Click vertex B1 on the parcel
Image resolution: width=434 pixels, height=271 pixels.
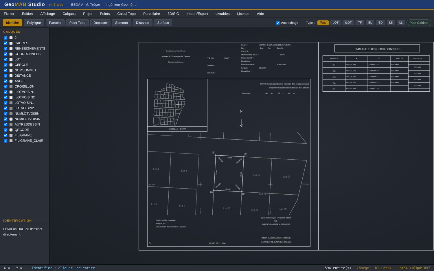point(216,155)
